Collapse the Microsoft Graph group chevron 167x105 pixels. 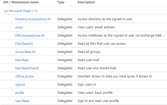point(6,11)
